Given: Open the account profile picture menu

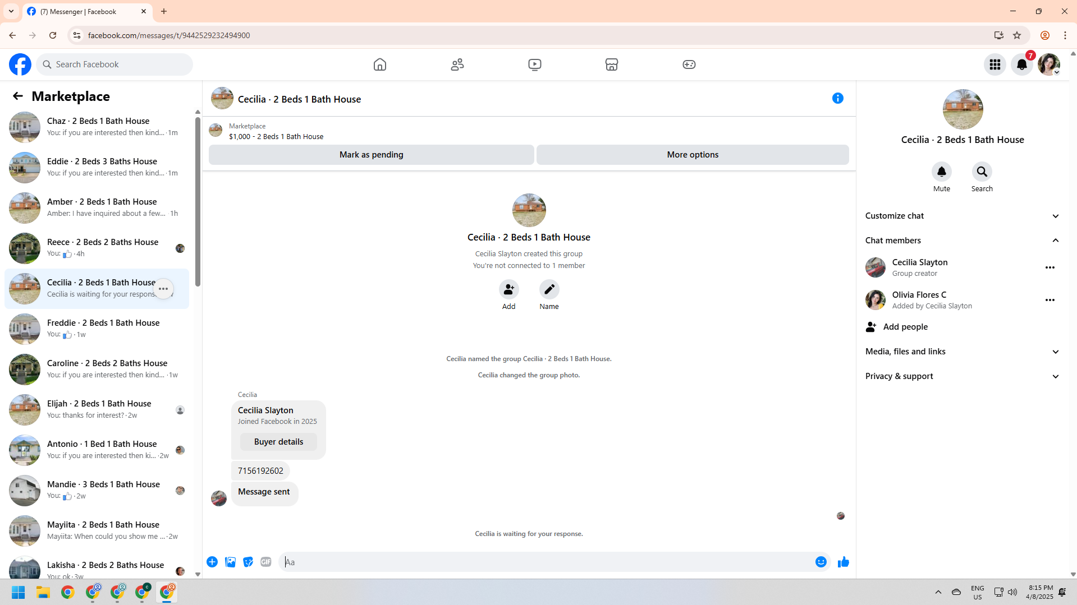Looking at the screenshot, I should [1049, 64].
